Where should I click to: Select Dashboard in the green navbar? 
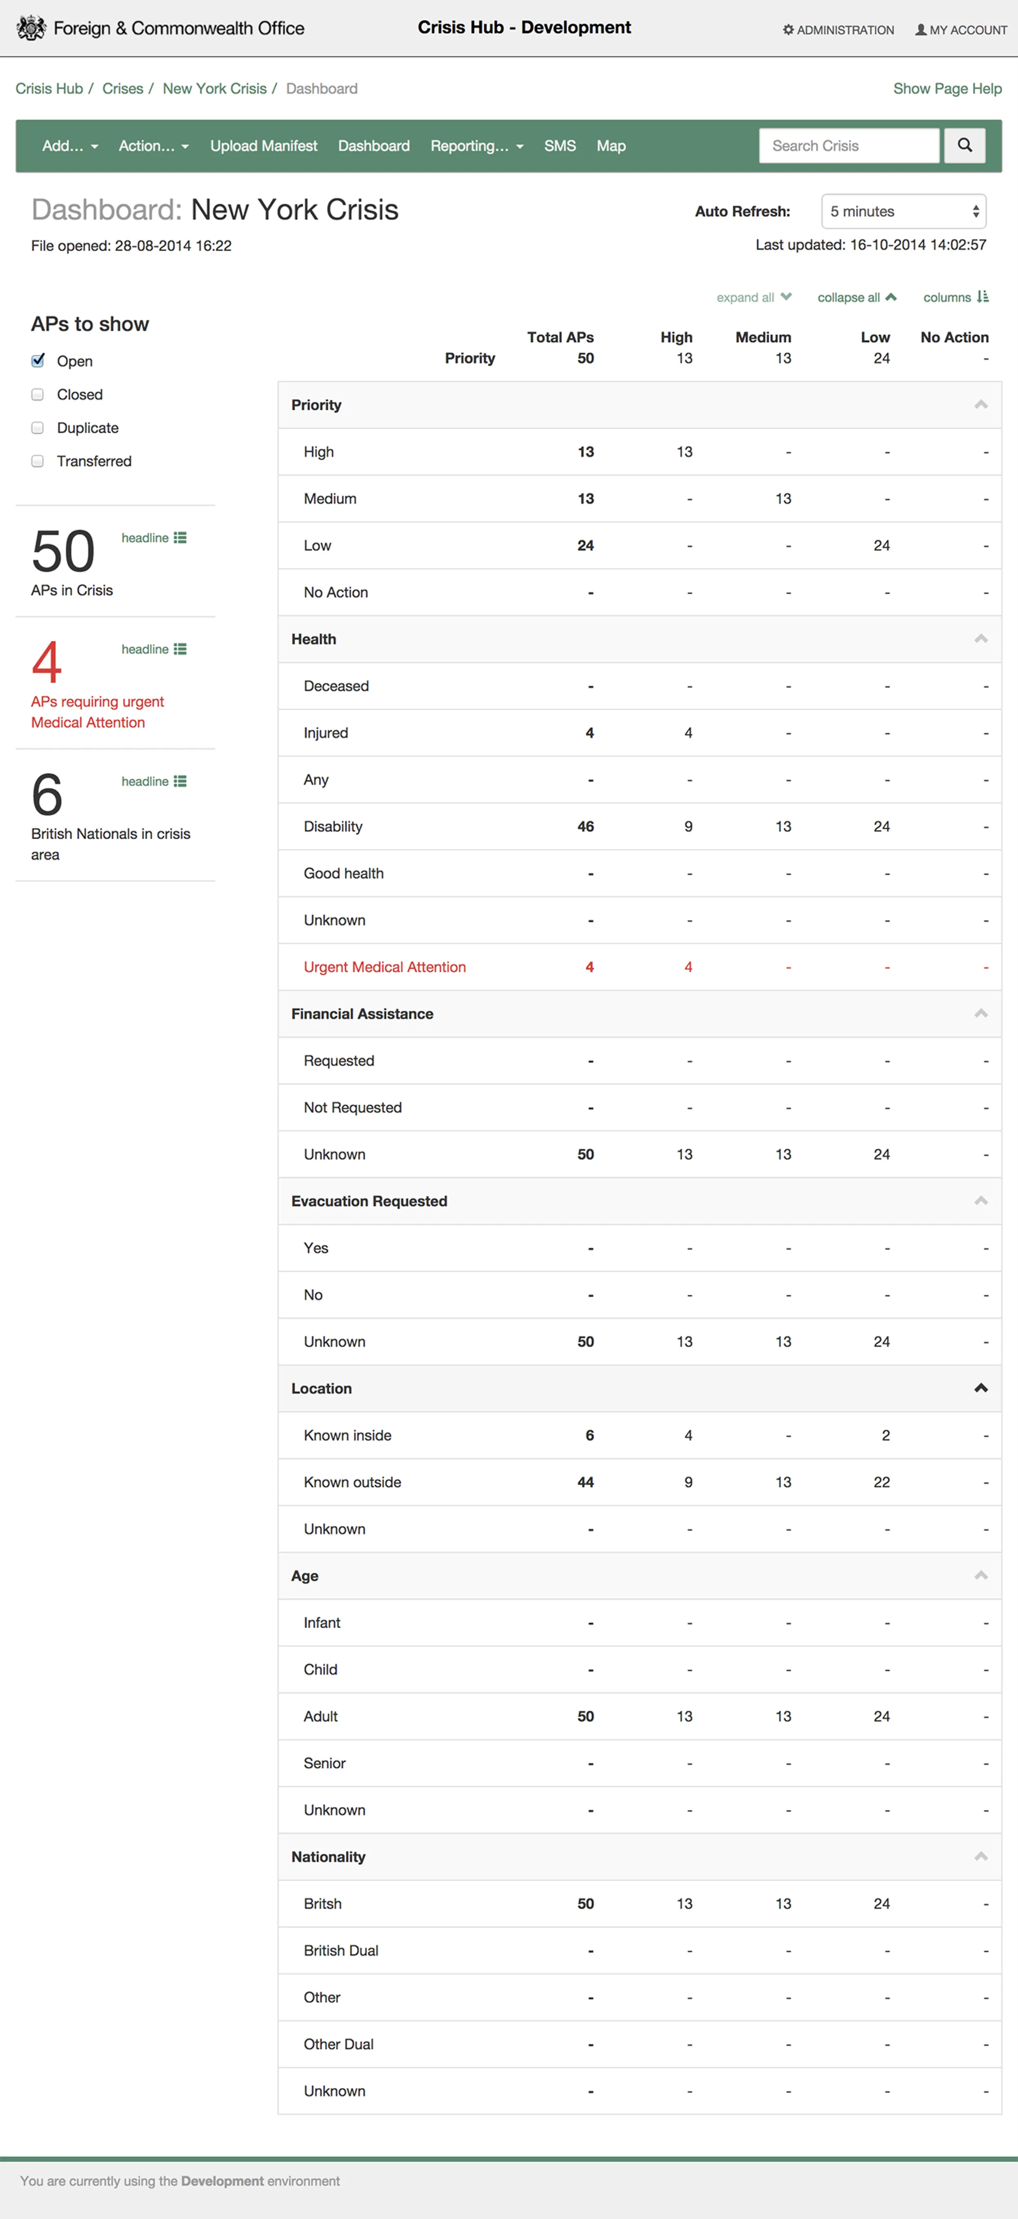[374, 147]
